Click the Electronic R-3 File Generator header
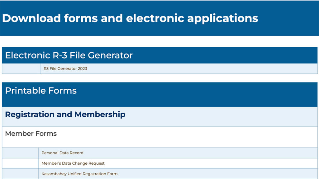This screenshot has width=319, height=179. tap(69, 55)
